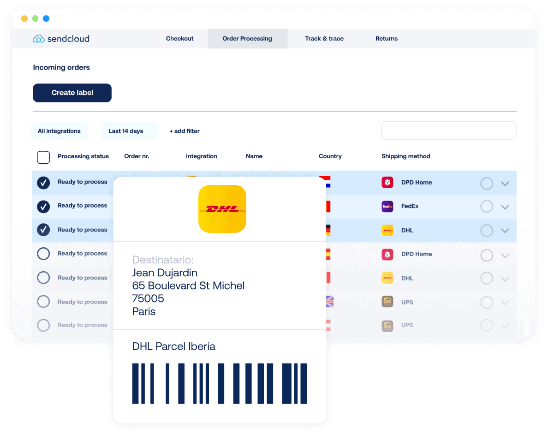Click the barcode on the shipping label
The width and height of the screenshot is (548, 434).
tap(220, 383)
